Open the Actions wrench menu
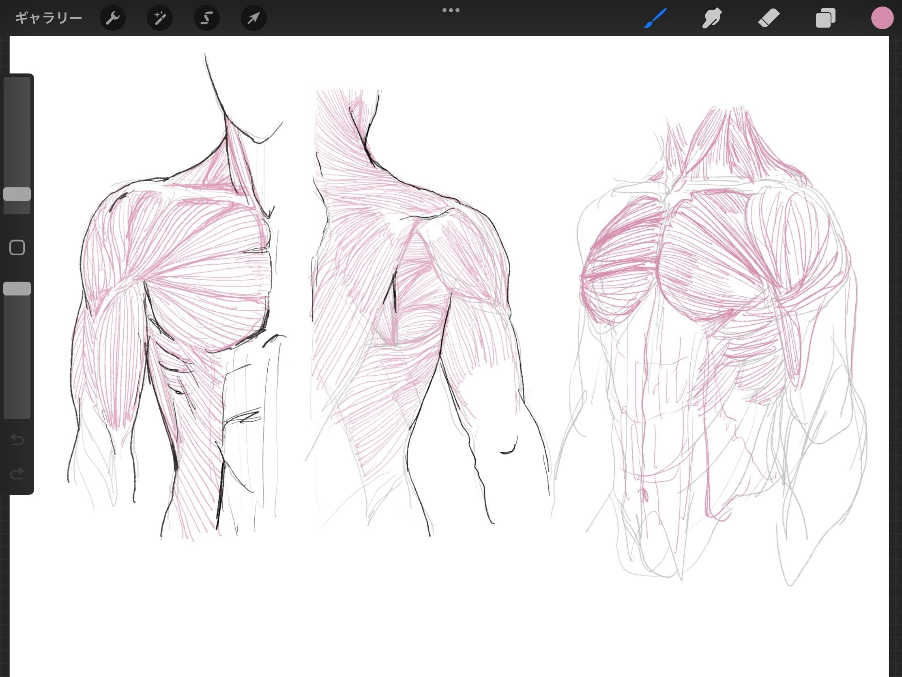This screenshot has height=677, width=902. 112,18
